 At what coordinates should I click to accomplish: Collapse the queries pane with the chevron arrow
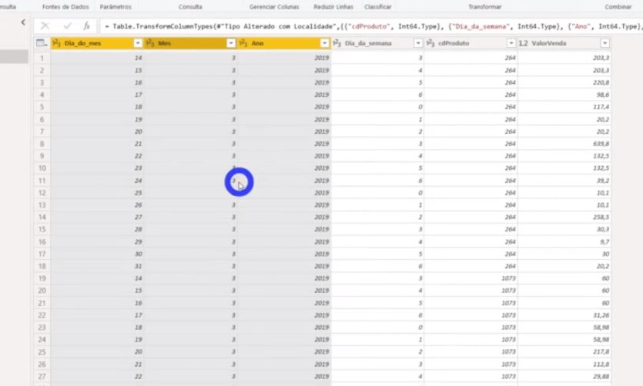(23, 23)
